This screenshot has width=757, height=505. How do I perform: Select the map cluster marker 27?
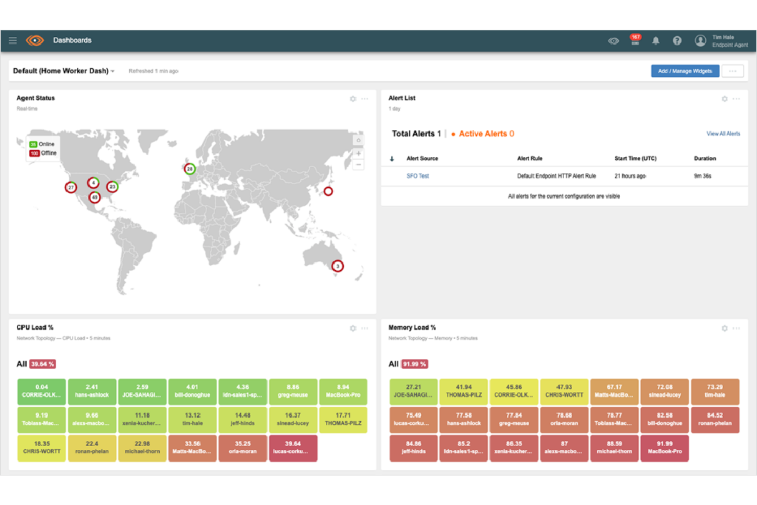point(71,187)
